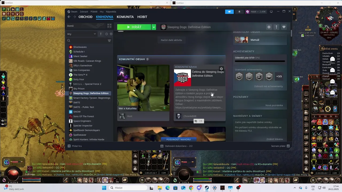Screen dimensions: 342x192
Task: Open the HOBIT profile tab
Action: pos(142,17)
